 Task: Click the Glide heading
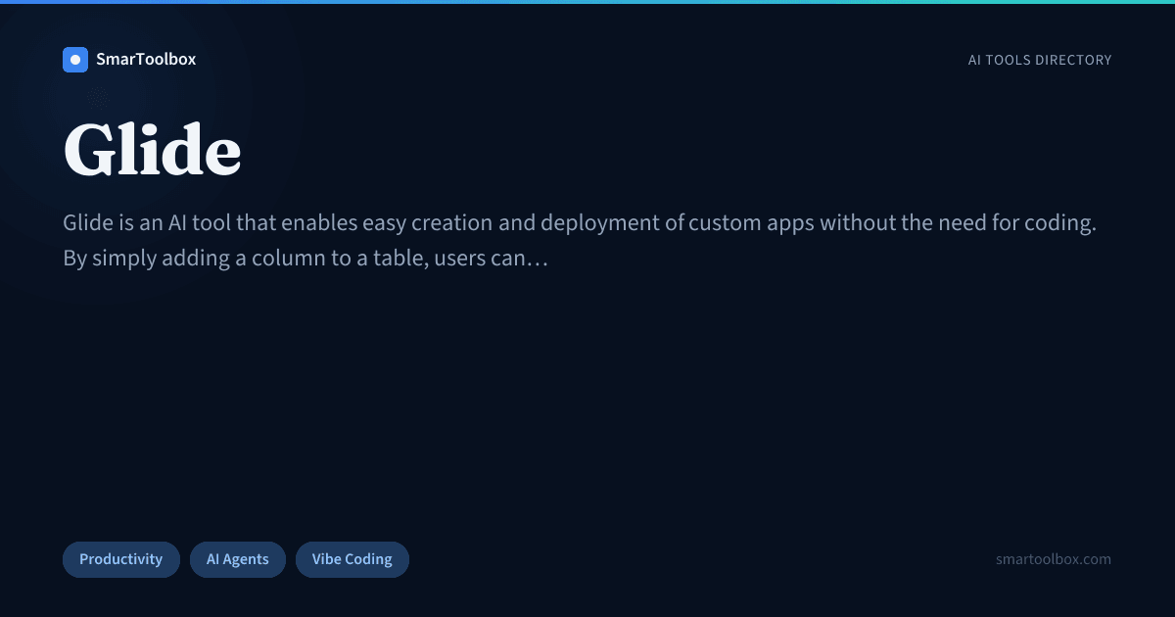coord(152,150)
